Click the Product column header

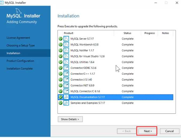68,33
